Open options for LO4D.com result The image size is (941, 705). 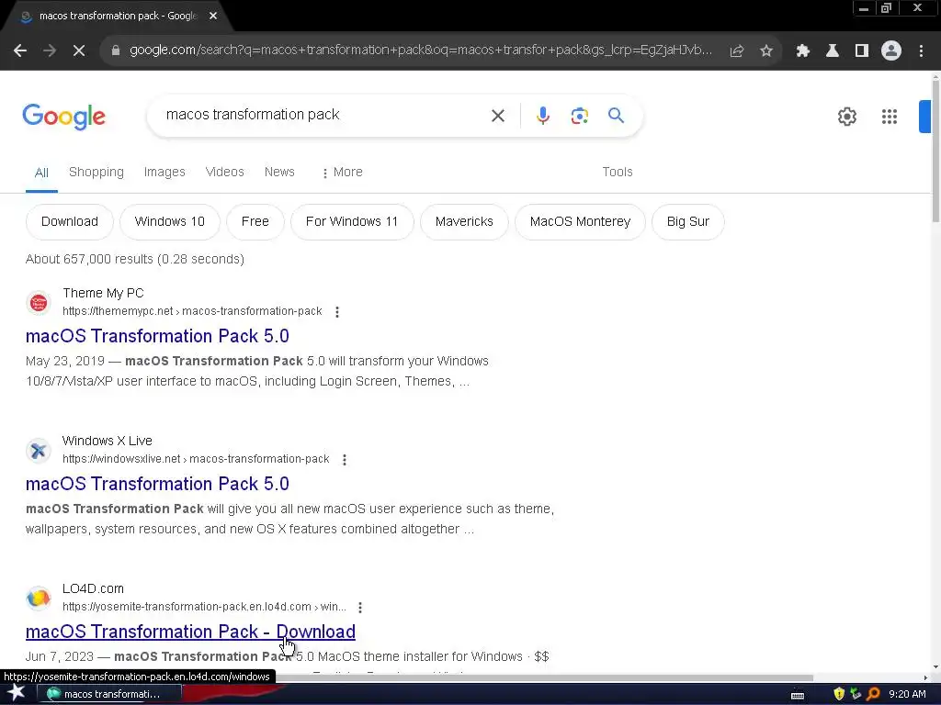point(360,608)
